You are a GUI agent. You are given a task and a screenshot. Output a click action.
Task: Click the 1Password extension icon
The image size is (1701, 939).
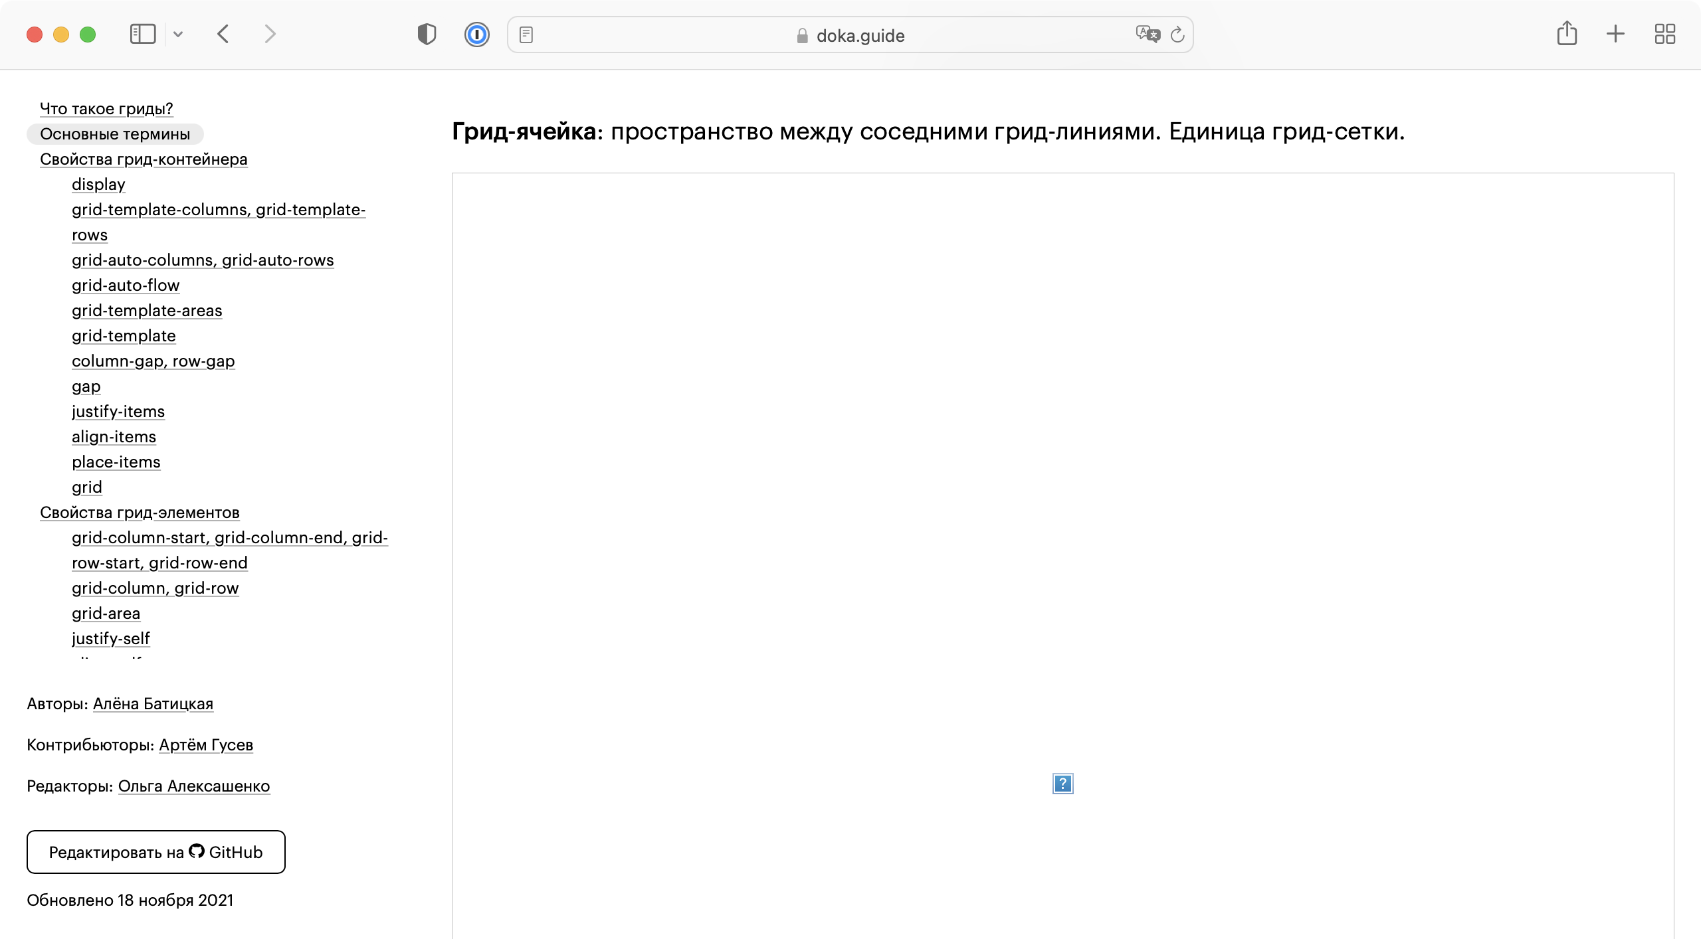pyautogui.click(x=476, y=34)
